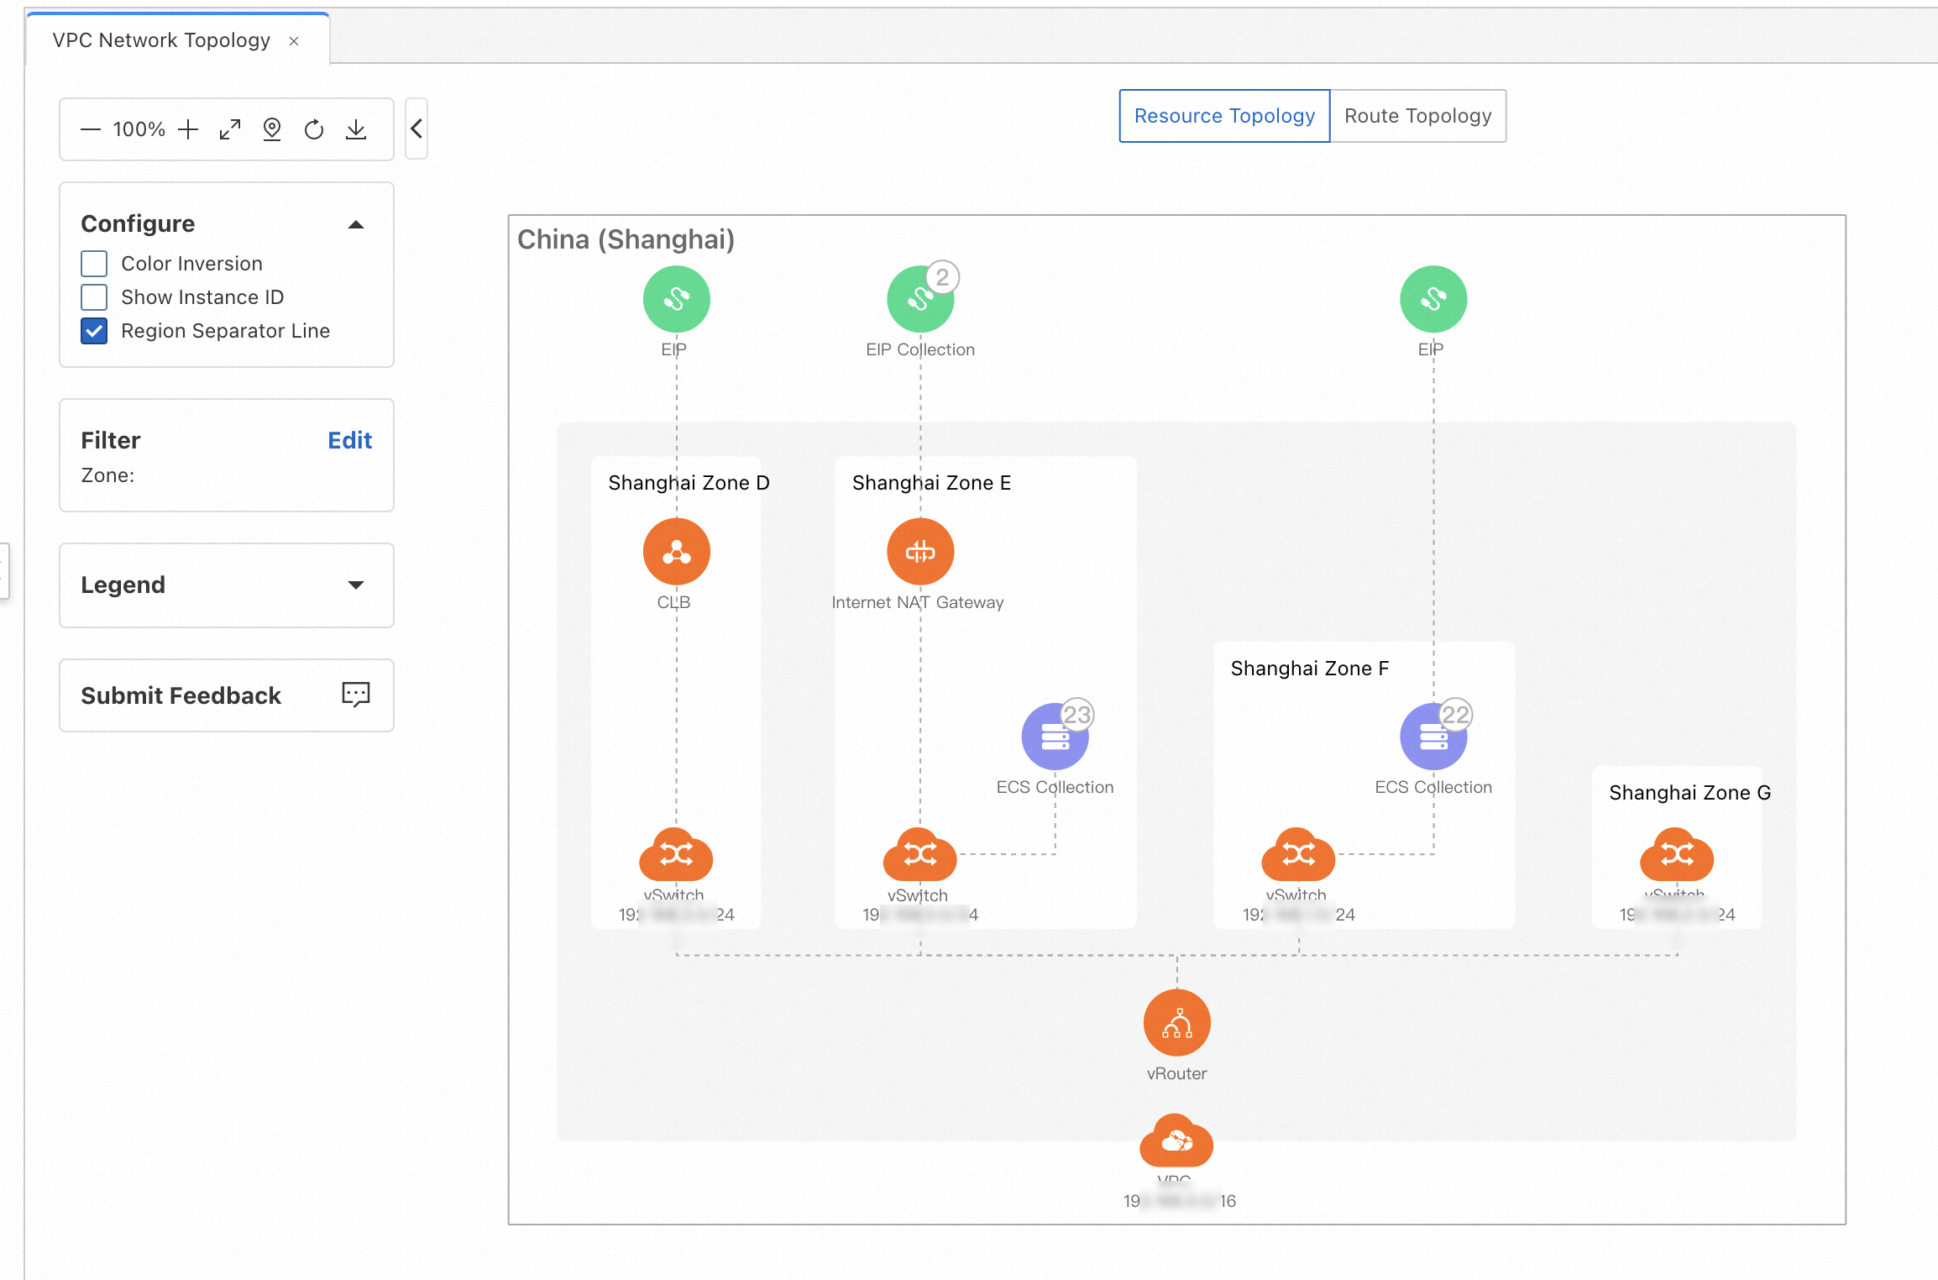Click the EIP Collection node
Viewport: 1938px width, 1280px height.
(920, 300)
